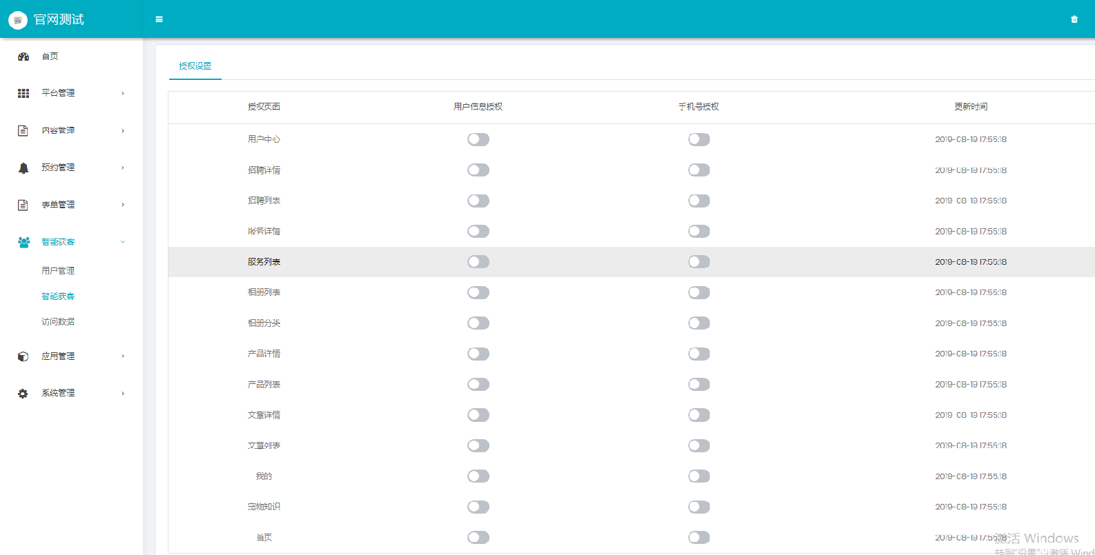Open 用户管理 submenu item

58,271
